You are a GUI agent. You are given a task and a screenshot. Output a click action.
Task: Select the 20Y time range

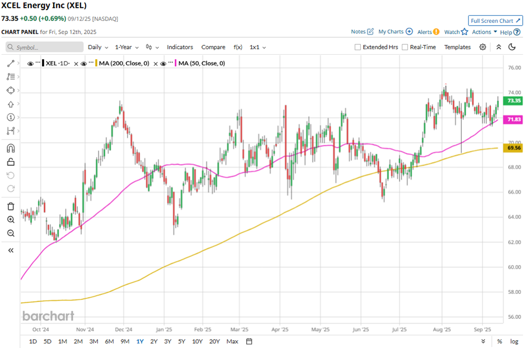click(214, 341)
